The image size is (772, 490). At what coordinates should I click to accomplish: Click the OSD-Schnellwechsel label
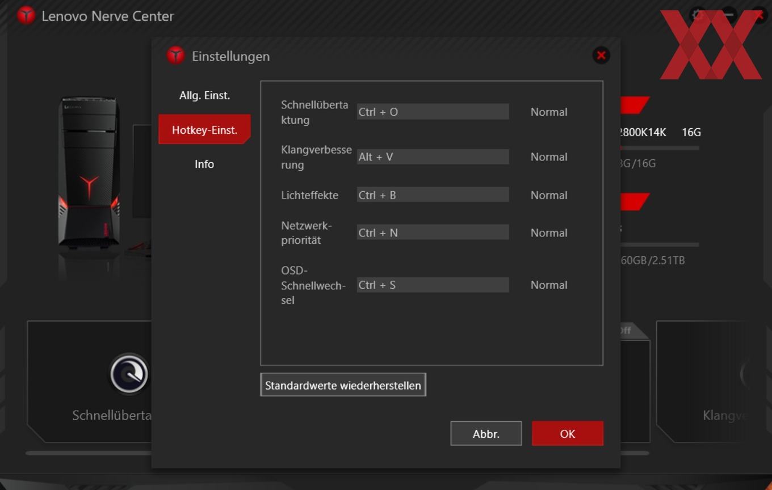click(313, 285)
